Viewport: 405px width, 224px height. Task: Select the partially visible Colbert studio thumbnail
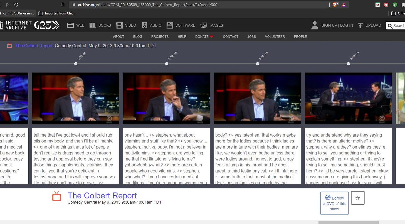coord(14,98)
